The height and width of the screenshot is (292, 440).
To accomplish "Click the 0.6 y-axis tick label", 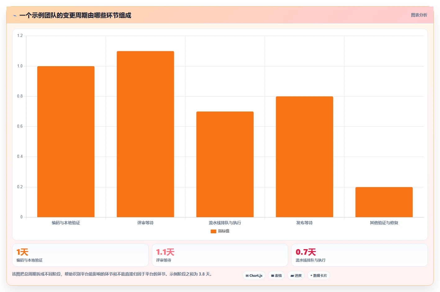I will 20,126.
